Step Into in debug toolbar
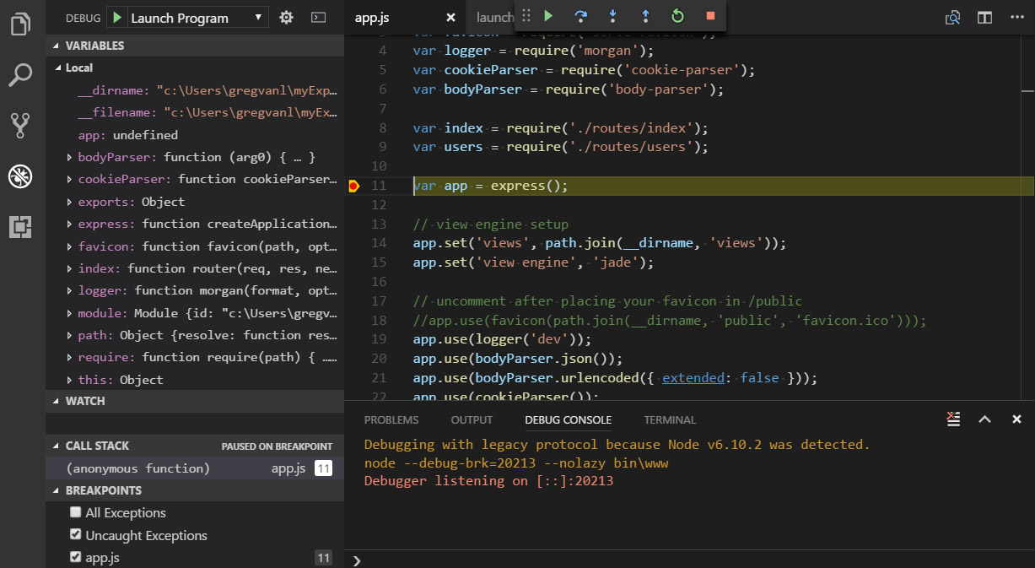Viewport: 1035px width, 568px height. pos(613,15)
